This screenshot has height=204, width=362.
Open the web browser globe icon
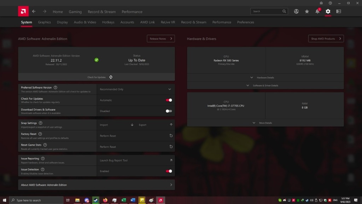point(296,11)
